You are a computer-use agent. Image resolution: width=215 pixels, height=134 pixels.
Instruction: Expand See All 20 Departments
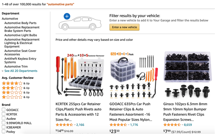click(21, 71)
